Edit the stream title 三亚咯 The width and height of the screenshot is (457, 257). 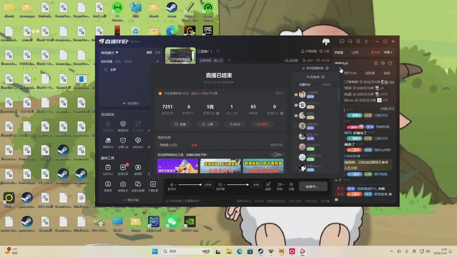[218, 51]
